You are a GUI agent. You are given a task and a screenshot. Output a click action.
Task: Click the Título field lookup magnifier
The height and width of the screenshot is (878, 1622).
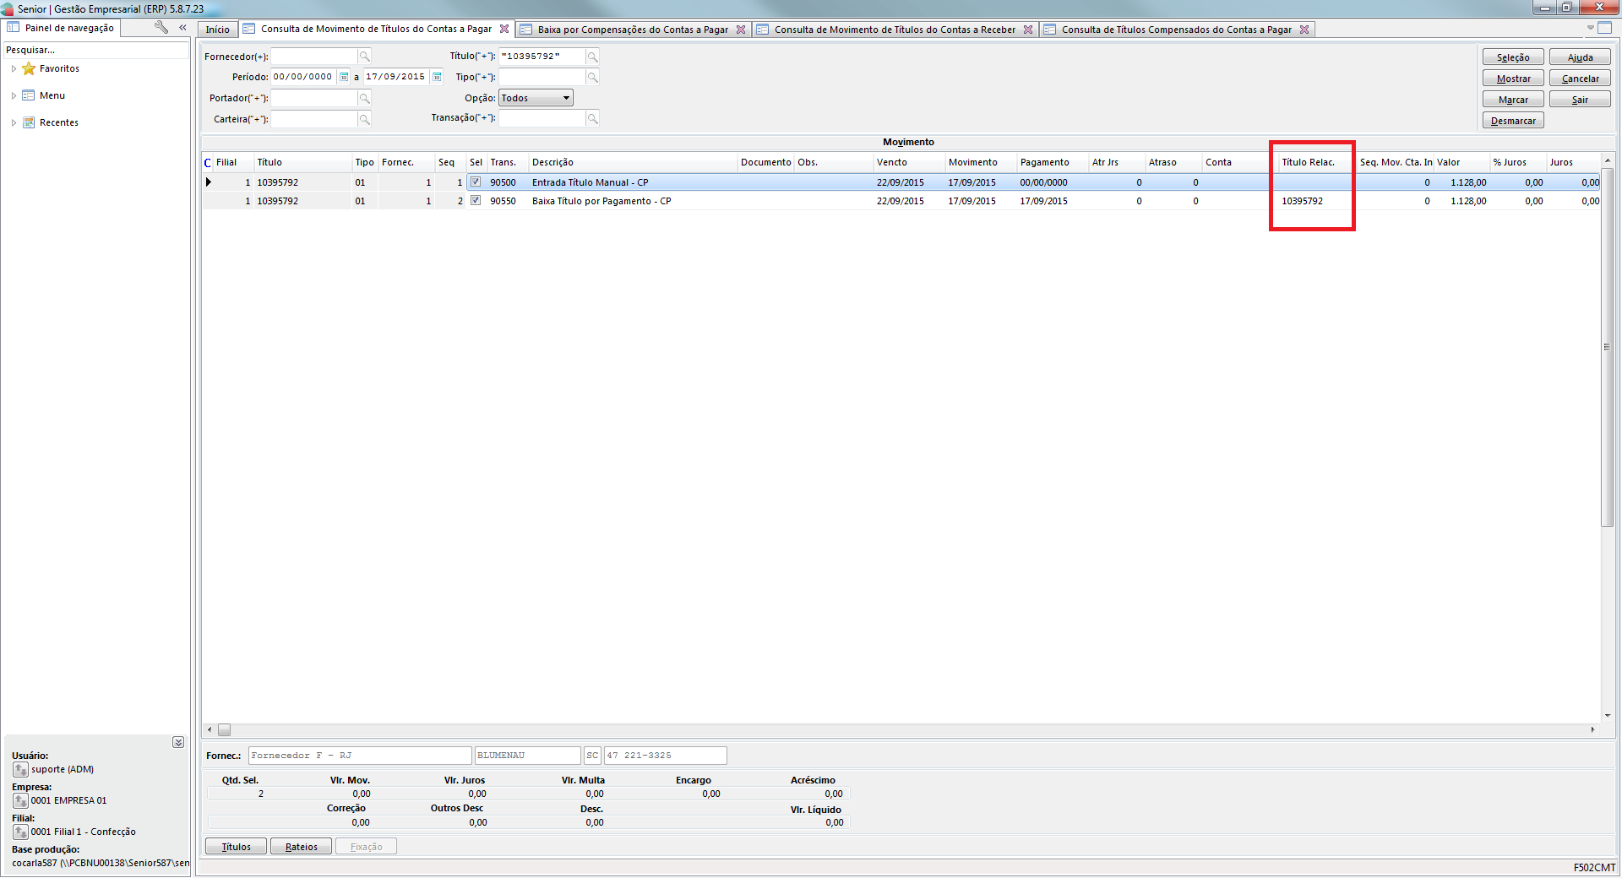coord(592,57)
